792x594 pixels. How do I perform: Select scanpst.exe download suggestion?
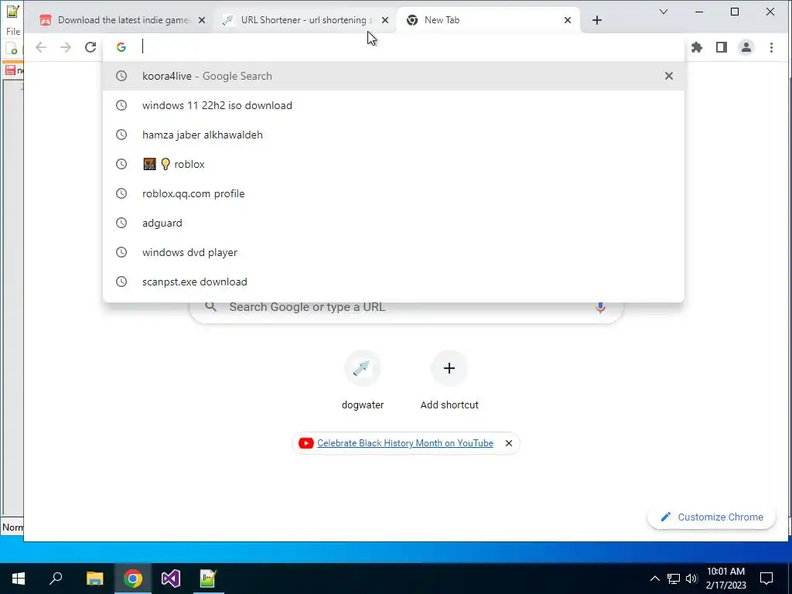click(393, 282)
